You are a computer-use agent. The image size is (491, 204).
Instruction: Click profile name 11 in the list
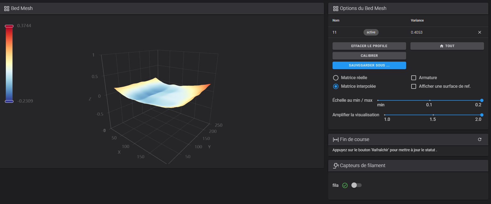(x=334, y=32)
